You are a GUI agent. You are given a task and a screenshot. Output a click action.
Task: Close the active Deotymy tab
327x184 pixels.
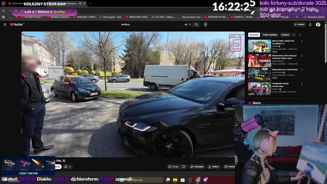[84, 4]
